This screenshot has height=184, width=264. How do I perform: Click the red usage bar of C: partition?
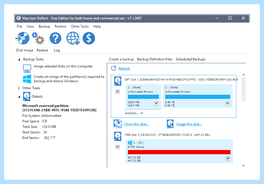point(179,152)
